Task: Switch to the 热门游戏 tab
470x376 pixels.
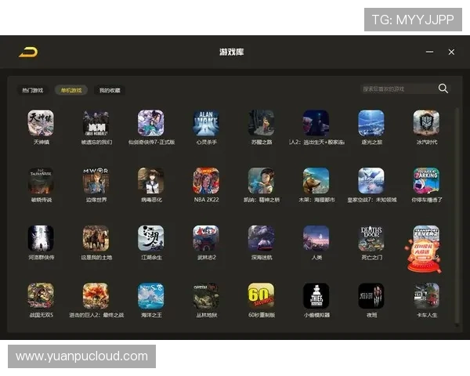Action: coord(33,90)
